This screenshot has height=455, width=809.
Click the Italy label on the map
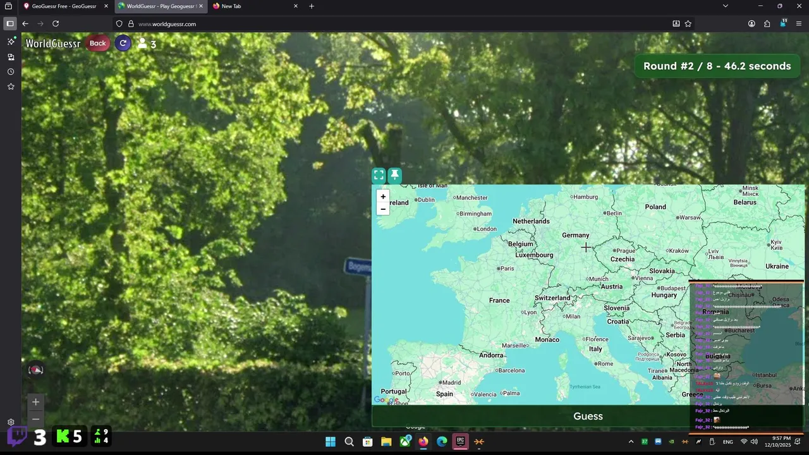pyautogui.click(x=595, y=349)
